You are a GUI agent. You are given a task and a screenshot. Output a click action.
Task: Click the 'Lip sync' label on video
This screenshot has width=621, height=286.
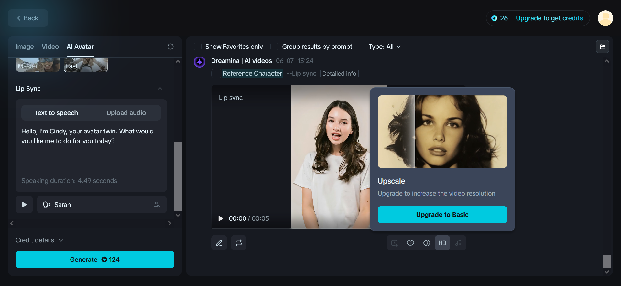(x=231, y=98)
